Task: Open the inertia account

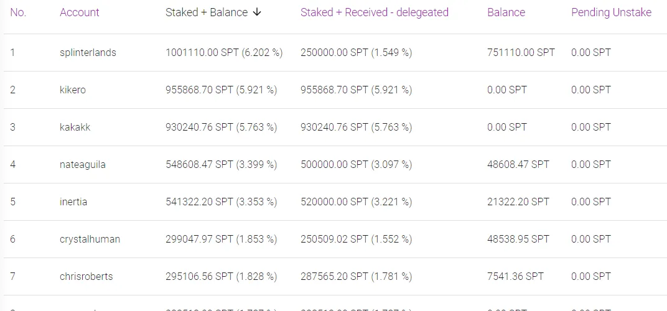Action: click(x=74, y=202)
